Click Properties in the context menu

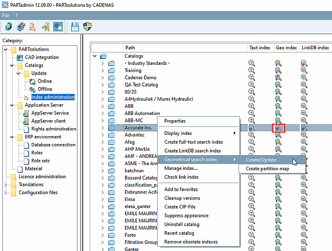[x=175, y=121]
